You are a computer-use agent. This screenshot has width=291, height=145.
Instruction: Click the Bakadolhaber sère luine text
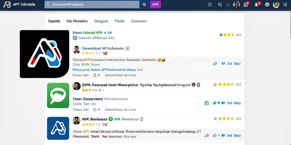pyautogui.click(x=120, y=75)
